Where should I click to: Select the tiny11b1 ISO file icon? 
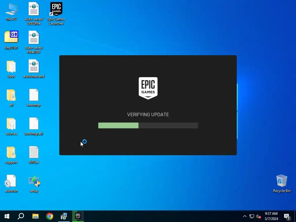click(11, 40)
